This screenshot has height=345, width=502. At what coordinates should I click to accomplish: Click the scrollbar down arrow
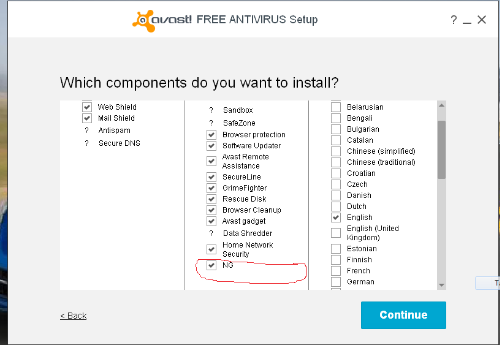(x=441, y=285)
